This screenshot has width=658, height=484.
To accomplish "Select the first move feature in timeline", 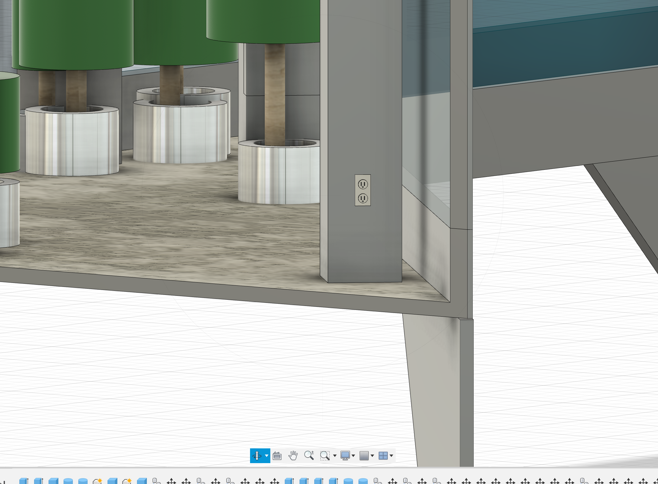I will (x=171, y=481).
